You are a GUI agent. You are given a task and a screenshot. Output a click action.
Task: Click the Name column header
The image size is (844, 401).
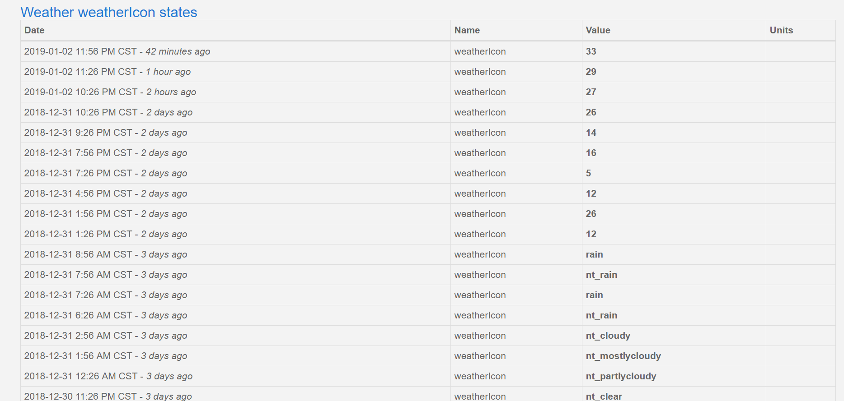tap(467, 30)
